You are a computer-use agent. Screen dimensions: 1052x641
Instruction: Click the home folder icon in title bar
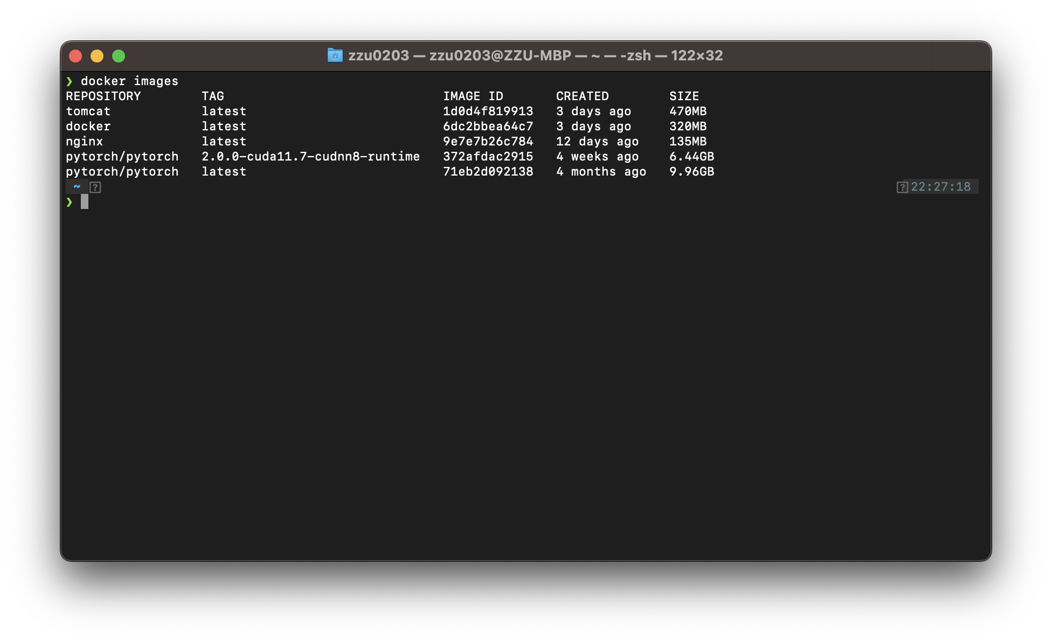pyautogui.click(x=335, y=55)
